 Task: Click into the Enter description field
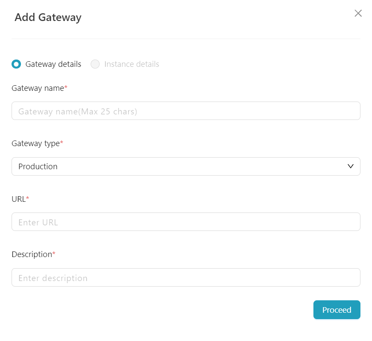pyautogui.click(x=186, y=278)
